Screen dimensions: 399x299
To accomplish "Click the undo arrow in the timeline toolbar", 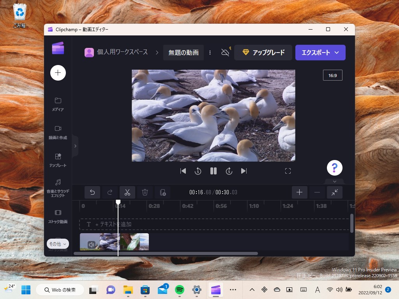I will (92, 192).
